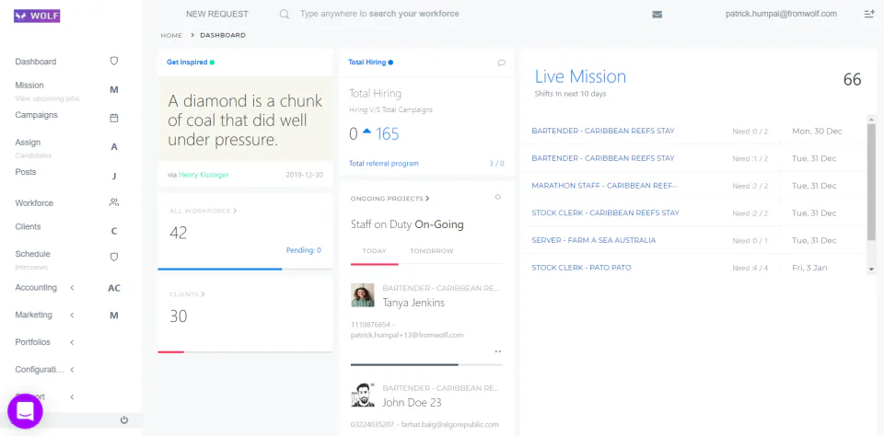Click the Dashboard shield icon in sidebar
The width and height of the screenshot is (884, 436).
click(x=114, y=62)
